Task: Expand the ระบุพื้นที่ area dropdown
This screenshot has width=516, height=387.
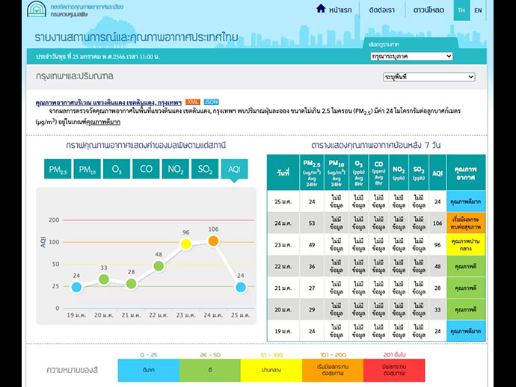Action: coord(429,77)
